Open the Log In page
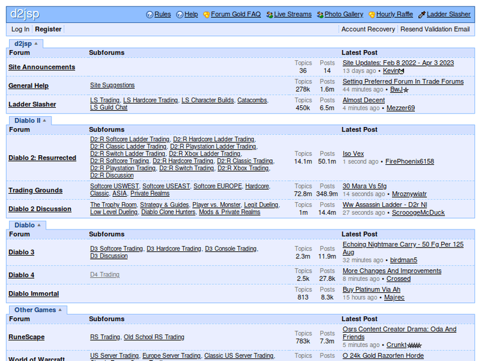The height and width of the screenshot is (361, 481). coord(20,29)
